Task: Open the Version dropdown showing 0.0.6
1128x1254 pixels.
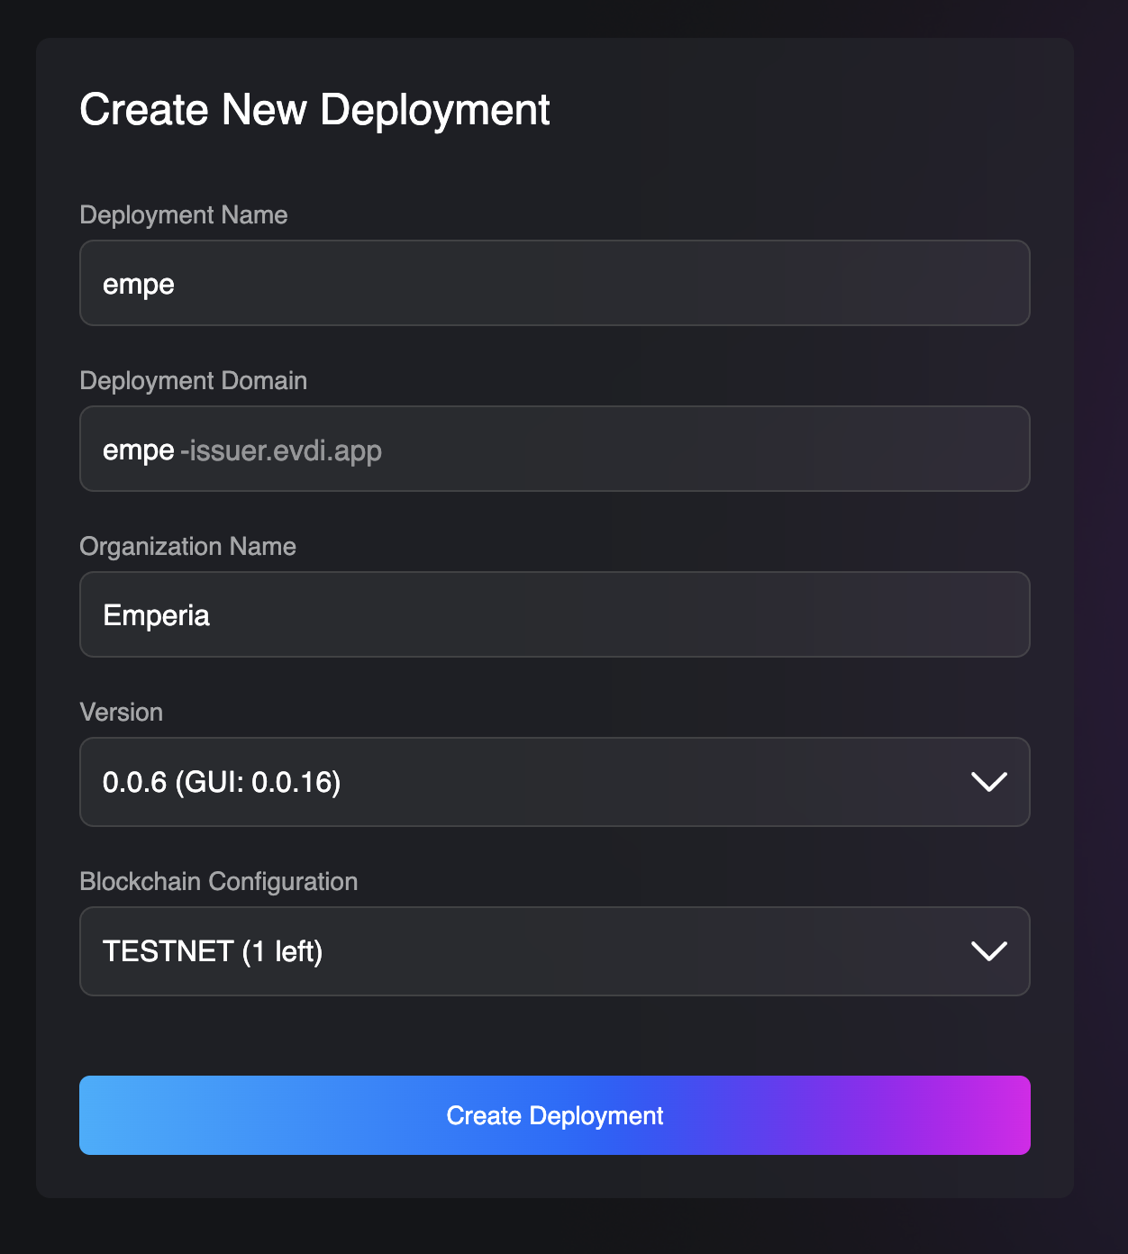Action: (x=555, y=782)
